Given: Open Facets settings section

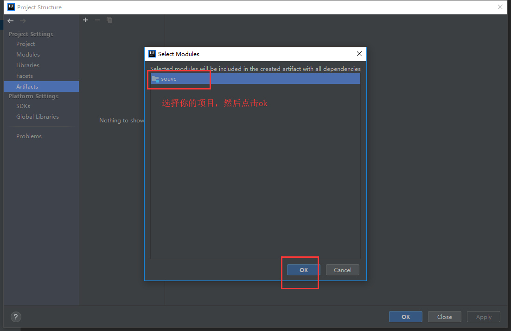Looking at the screenshot, I should pos(25,76).
